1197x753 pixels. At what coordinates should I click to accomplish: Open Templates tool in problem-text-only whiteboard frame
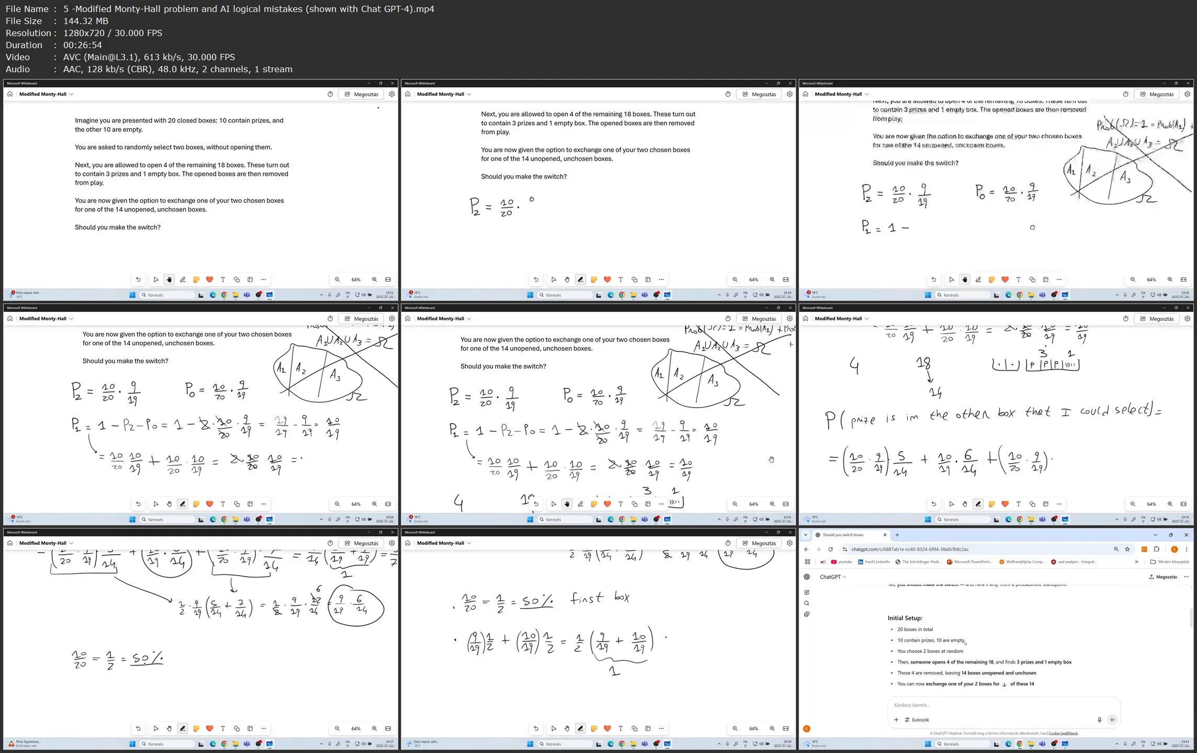click(250, 279)
